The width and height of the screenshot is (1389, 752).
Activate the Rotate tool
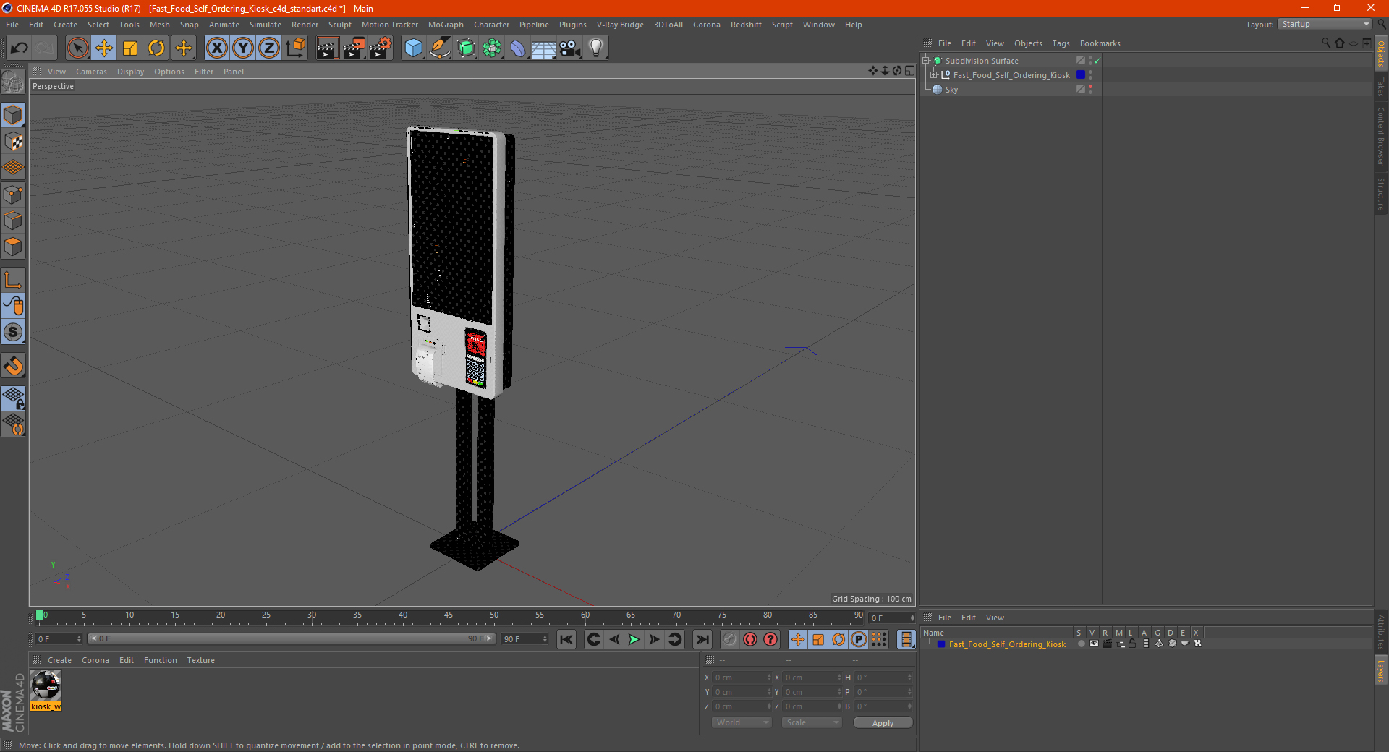(156, 48)
